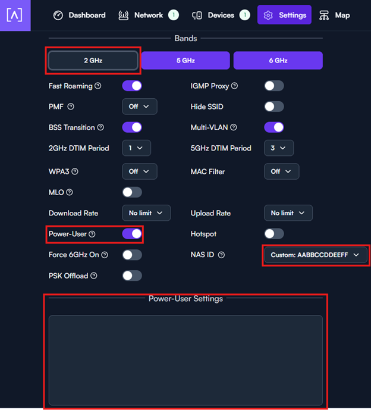Expand the MAC Filter dropdown
Screen dimensions: 371x410
tap(281, 171)
